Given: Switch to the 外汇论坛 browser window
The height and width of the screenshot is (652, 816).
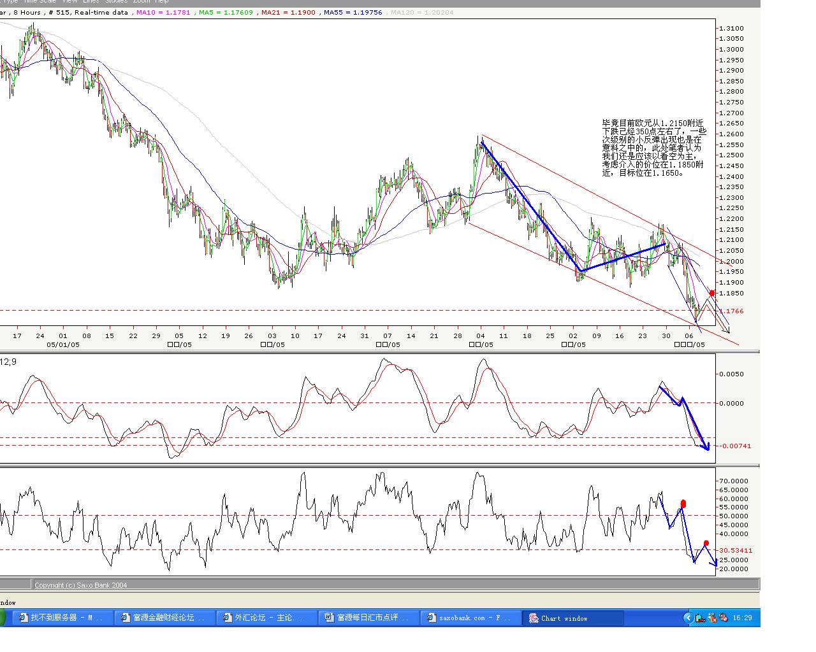Looking at the screenshot, I should click(x=266, y=618).
